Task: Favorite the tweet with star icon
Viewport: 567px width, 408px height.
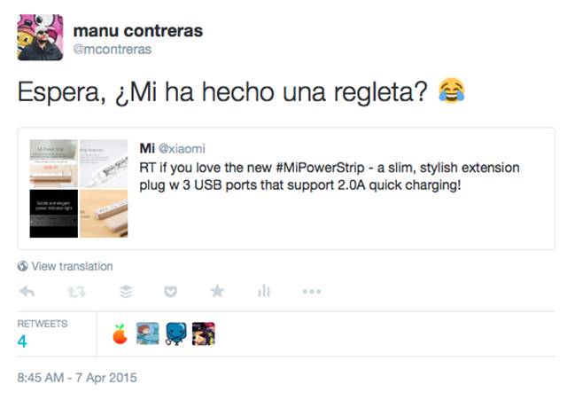Action: point(217,291)
